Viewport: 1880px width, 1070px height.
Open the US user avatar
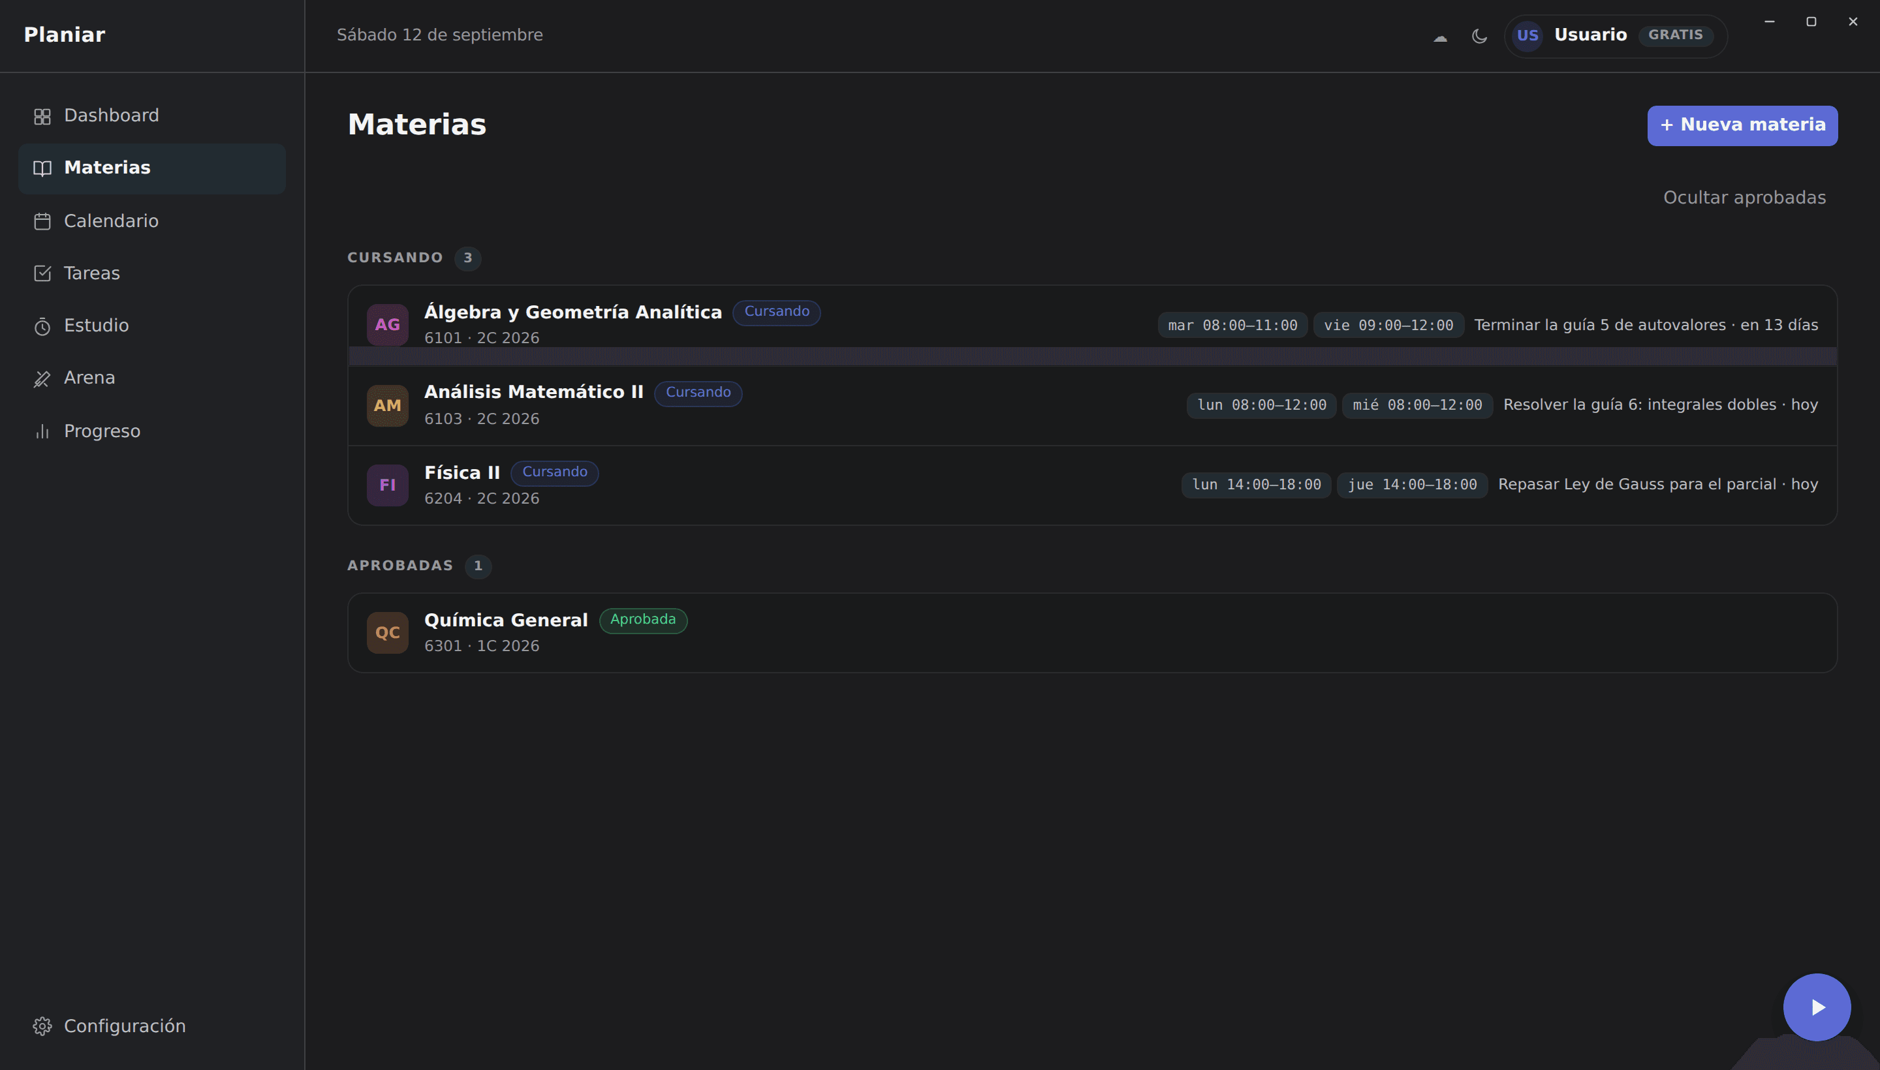point(1527,35)
